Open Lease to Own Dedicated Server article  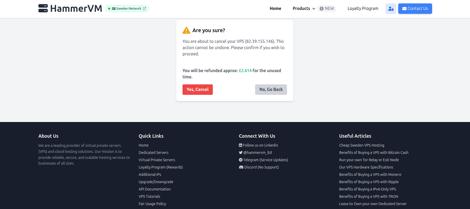(x=373, y=204)
